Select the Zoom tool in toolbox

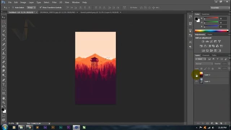tap(4, 103)
